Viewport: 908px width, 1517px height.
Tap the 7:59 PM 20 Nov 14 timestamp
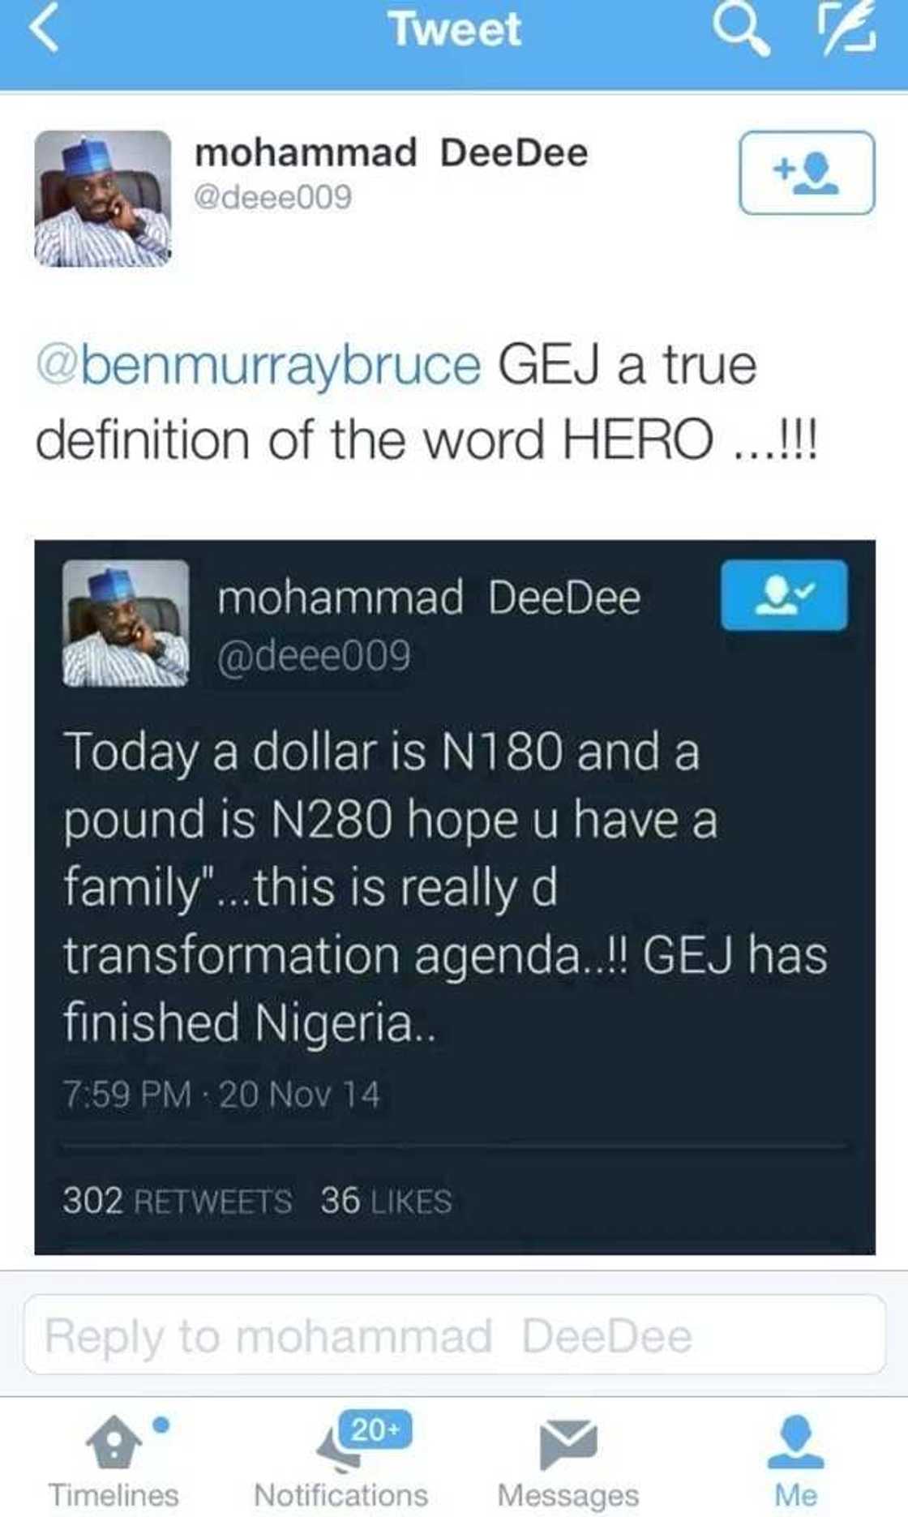[x=221, y=1094]
